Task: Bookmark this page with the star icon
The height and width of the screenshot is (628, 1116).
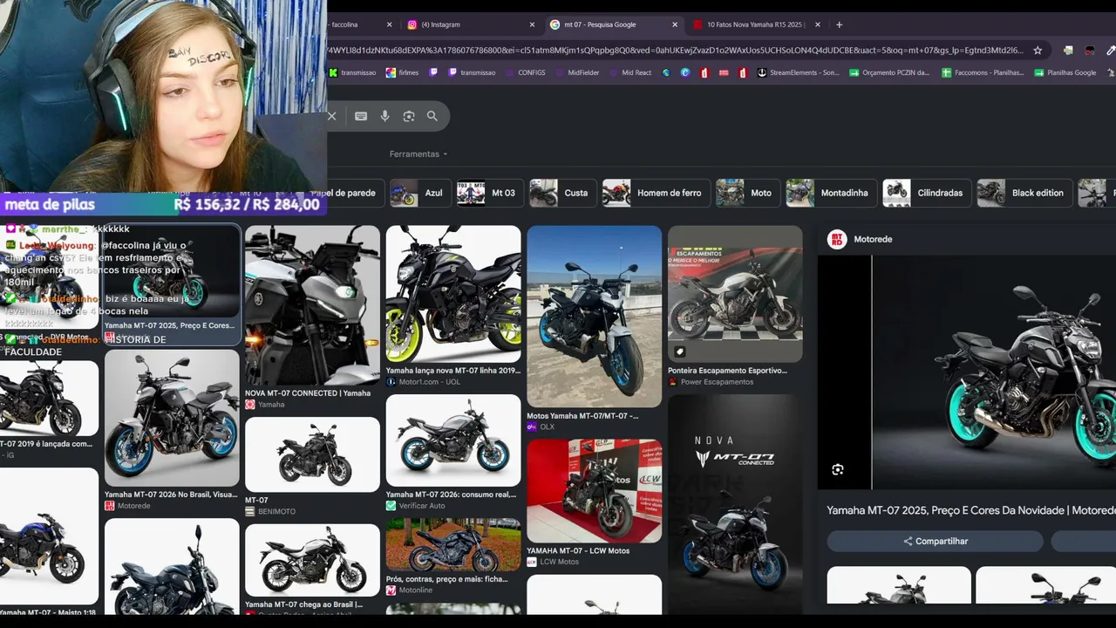Action: click(1038, 51)
